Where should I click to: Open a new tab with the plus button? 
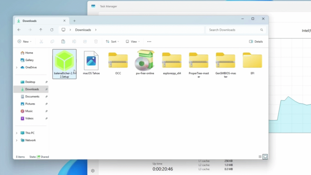tap(74, 20)
